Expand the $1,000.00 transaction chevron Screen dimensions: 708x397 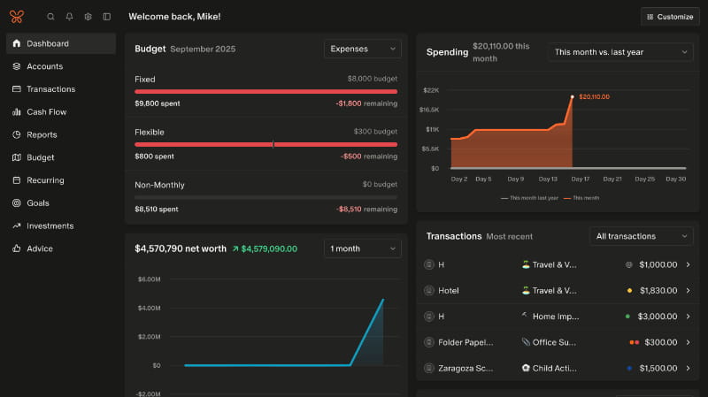[x=689, y=265]
